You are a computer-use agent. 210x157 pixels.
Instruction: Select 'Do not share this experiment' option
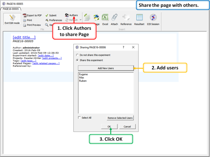(78, 55)
